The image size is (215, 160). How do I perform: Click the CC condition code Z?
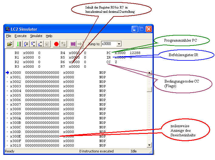tap(116, 62)
